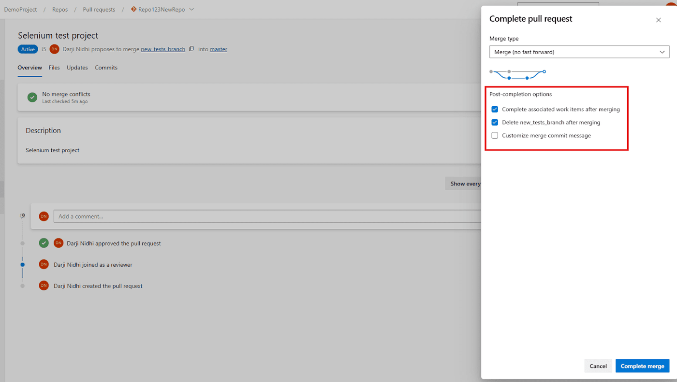Screen dimensions: 677x382
Task: Click DN avatar in 'approved the pull request' row
Action: [59, 243]
